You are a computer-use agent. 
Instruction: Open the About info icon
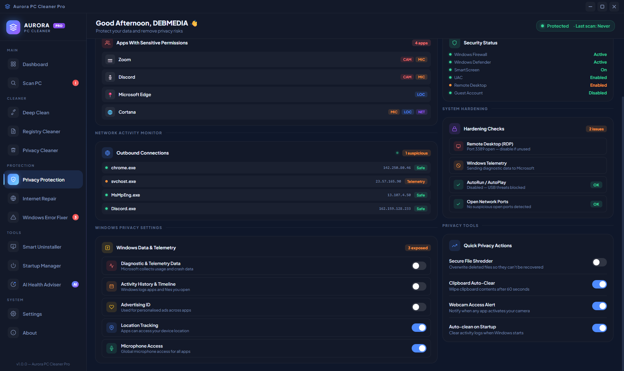tap(13, 333)
